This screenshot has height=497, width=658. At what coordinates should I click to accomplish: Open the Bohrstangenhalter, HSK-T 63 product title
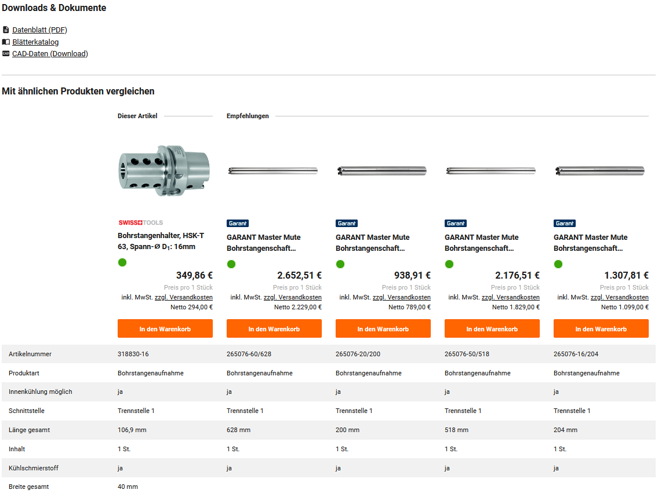(161, 241)
